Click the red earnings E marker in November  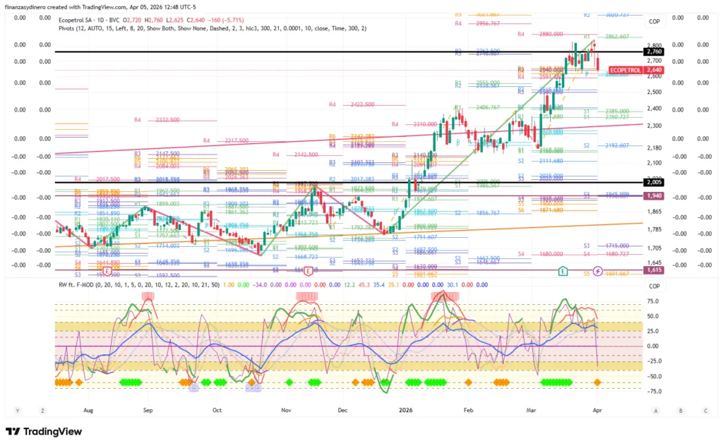[308, 271]
